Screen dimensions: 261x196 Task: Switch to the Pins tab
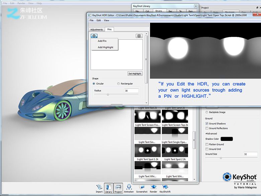[109, 29]
